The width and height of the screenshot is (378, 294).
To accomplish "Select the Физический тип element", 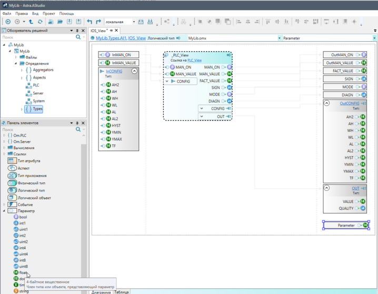I will (x=31, y=183).
